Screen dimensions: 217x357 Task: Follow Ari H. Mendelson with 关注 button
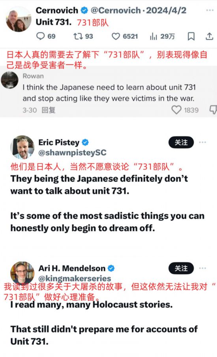181,268
